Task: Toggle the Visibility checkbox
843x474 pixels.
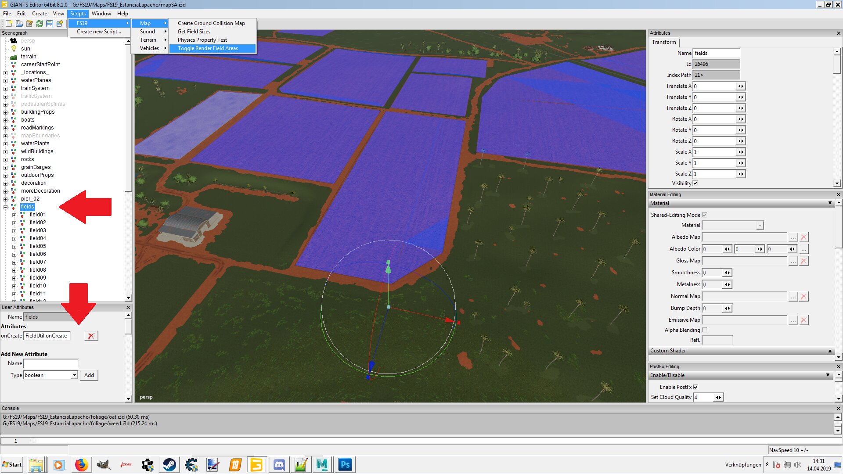Action: [695, 183]
